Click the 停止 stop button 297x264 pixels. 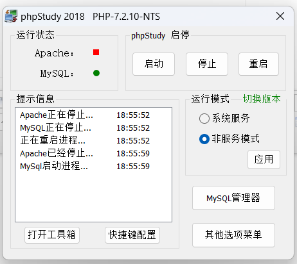pyautogui.click(x=207, y=64)
